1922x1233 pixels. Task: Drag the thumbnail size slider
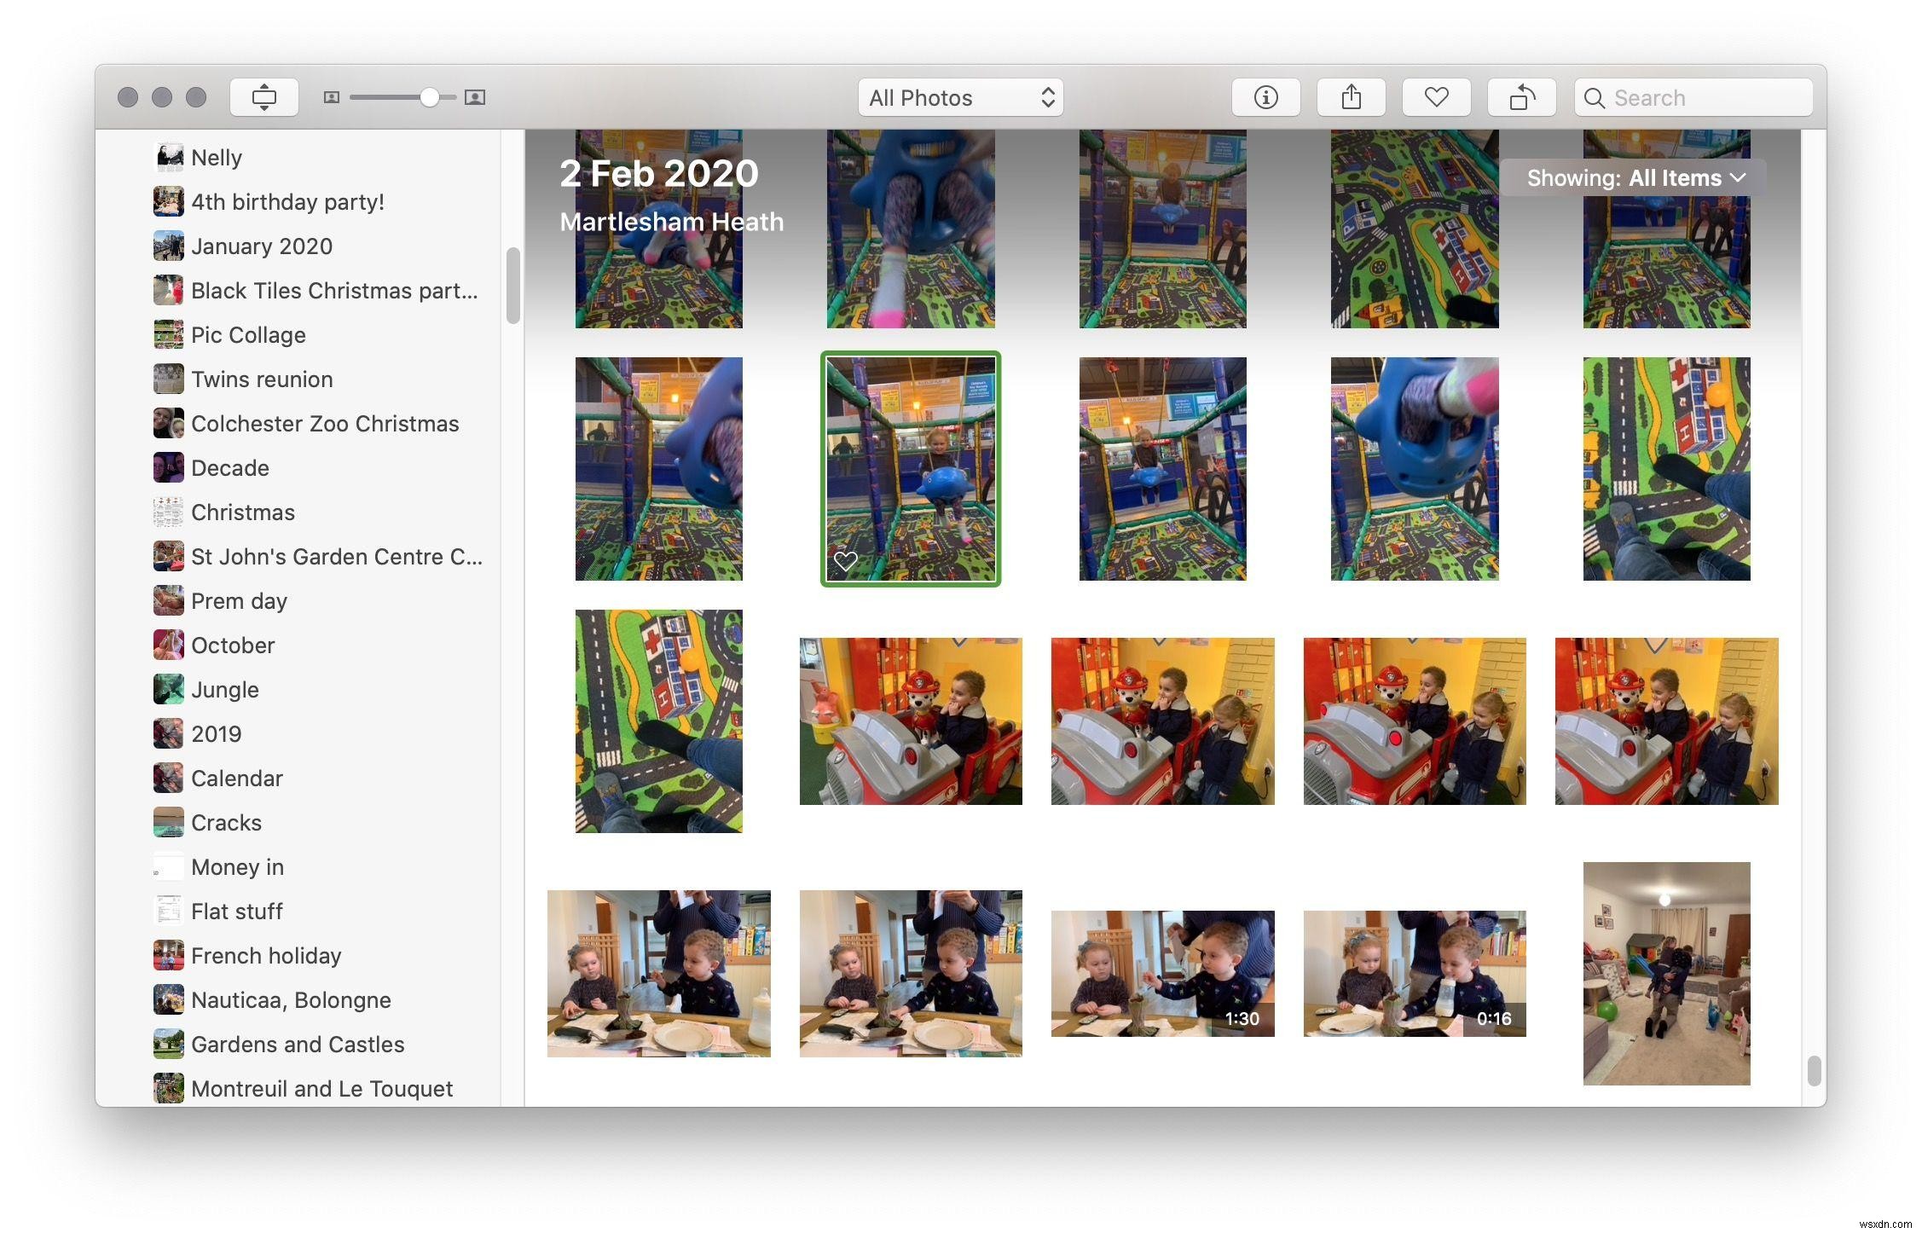(x=425, y=96)
